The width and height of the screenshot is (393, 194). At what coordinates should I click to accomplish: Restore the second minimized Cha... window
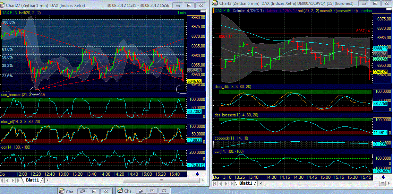[142, 191]
